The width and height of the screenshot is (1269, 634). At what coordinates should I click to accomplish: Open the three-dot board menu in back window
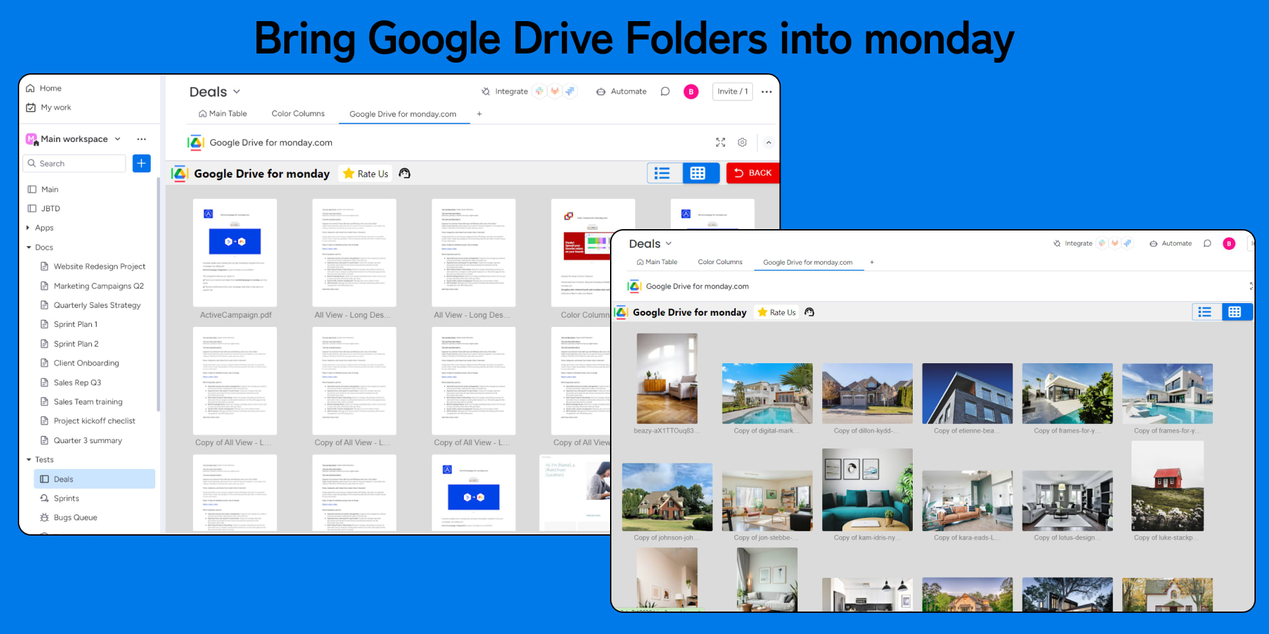[x=767, y=92]
